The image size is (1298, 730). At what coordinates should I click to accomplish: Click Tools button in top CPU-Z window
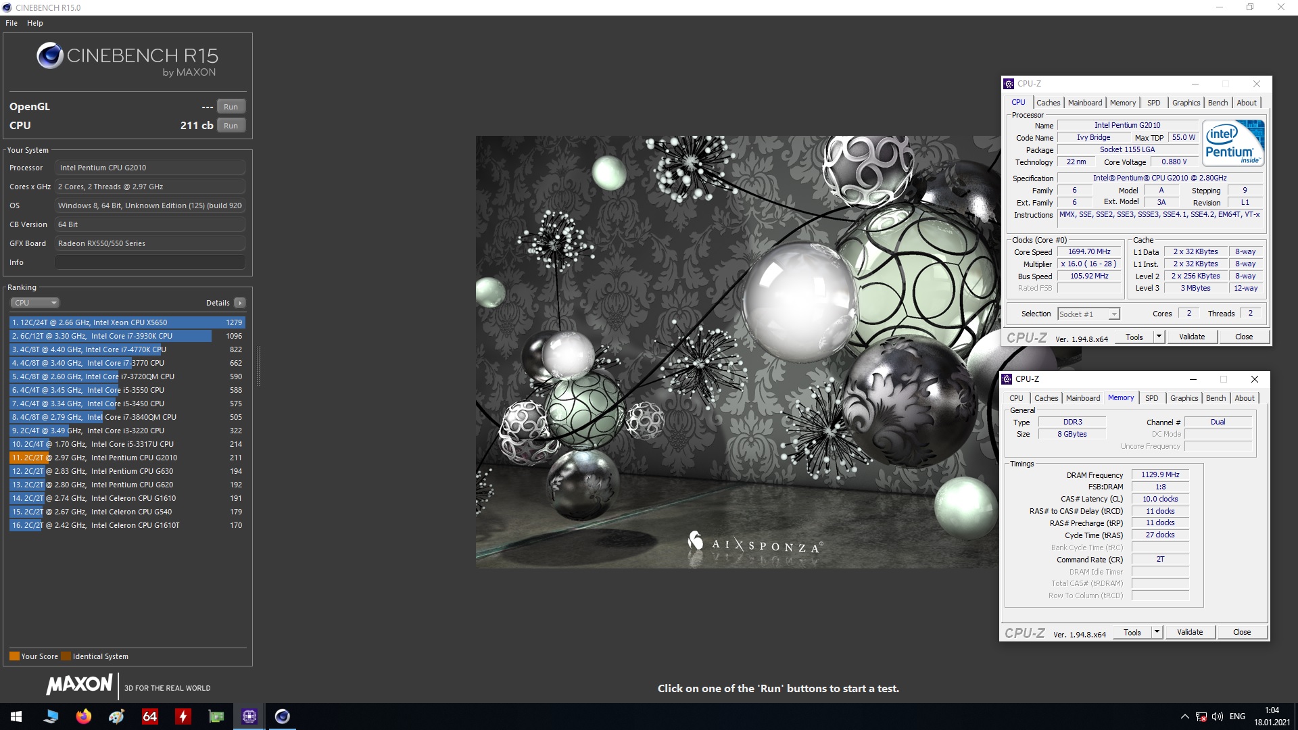1134,337
